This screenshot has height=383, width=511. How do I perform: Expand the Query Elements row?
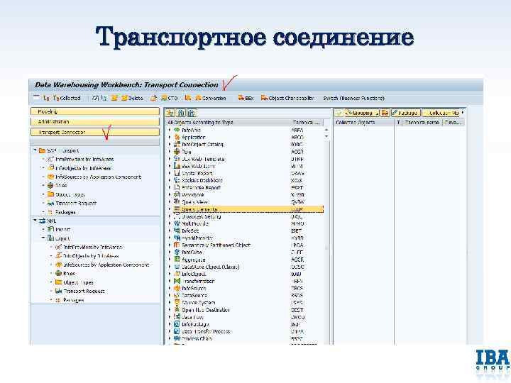(170, 209)
